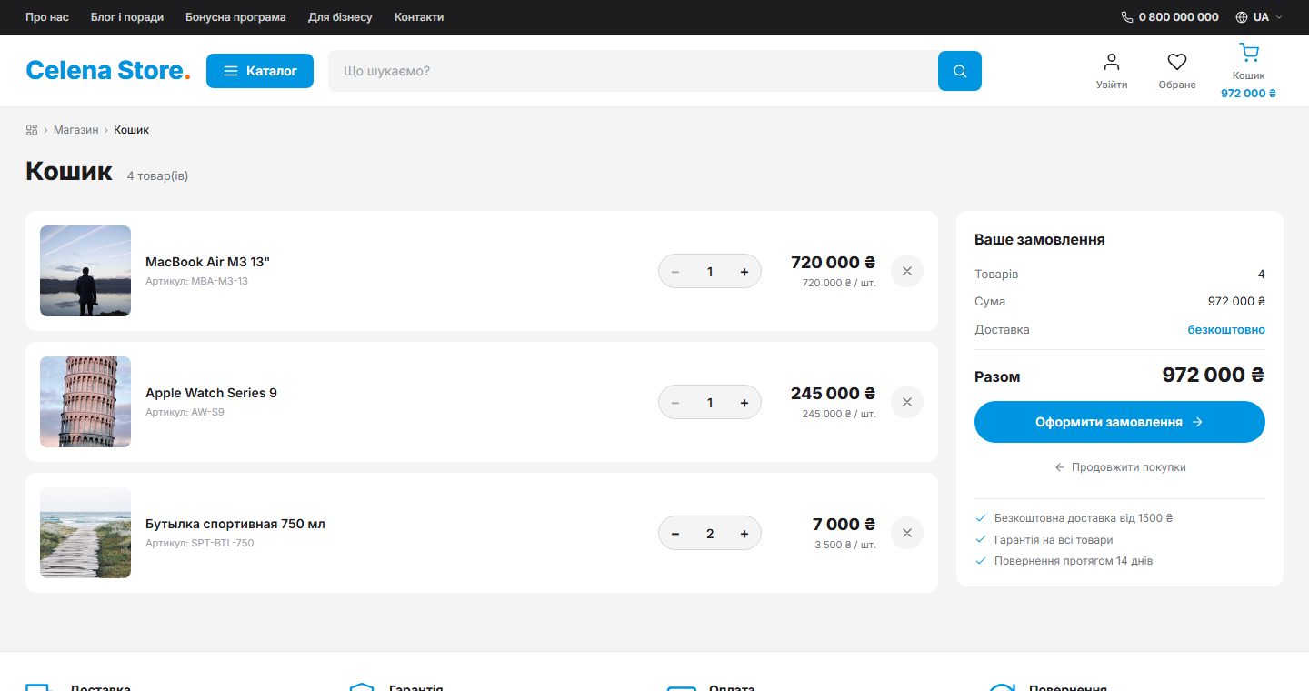Screen dimensions: 1309x691
Task: Open Apple Watch Series 9 product title
Action: (x=211, y=393)
